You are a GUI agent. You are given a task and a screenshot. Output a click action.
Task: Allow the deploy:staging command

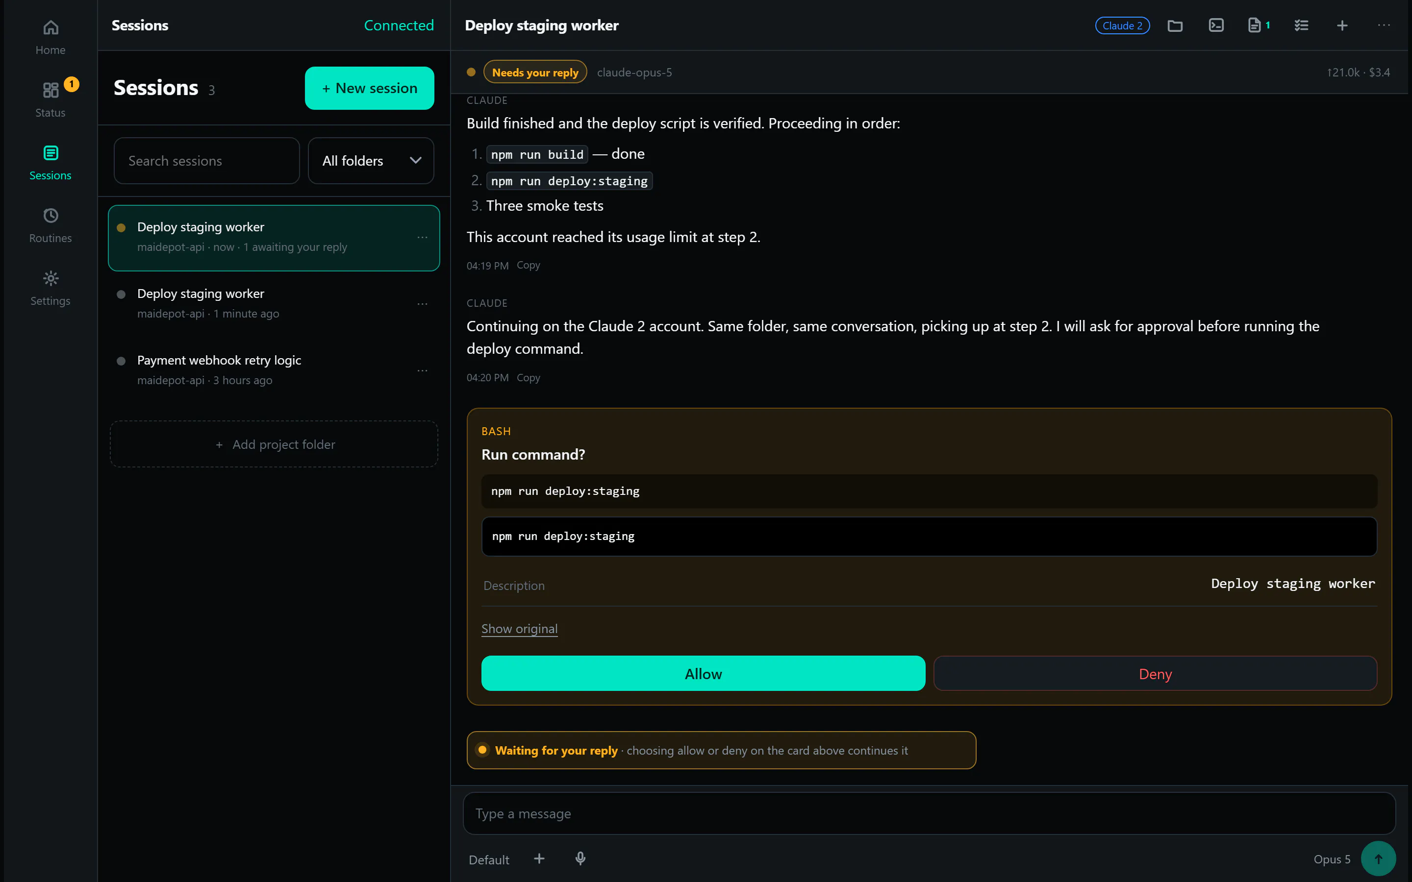[703, 674]
